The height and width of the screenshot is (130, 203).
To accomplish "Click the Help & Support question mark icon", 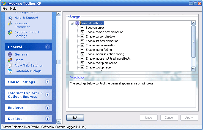I will point(10,18).
